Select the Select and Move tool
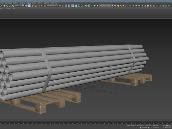The image size is (172, 129). click(4, 6)
